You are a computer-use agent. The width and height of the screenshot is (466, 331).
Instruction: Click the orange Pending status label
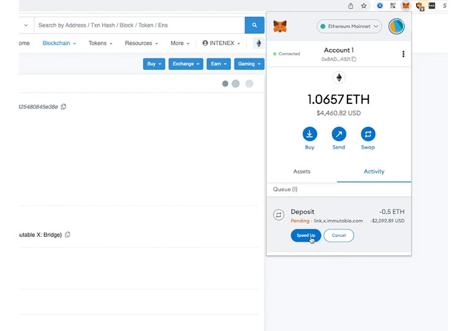pyautogui.click(x=300, y=221)
